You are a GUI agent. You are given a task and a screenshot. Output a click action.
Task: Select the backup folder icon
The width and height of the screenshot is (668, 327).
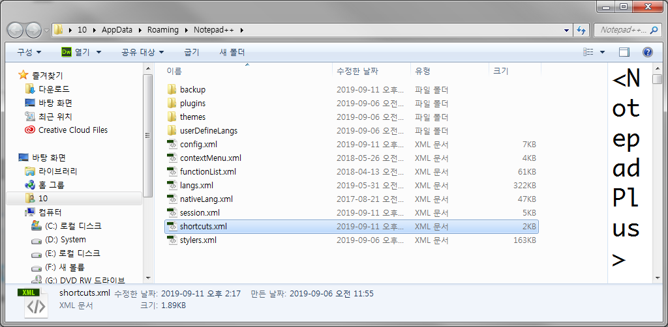point(172,89)
